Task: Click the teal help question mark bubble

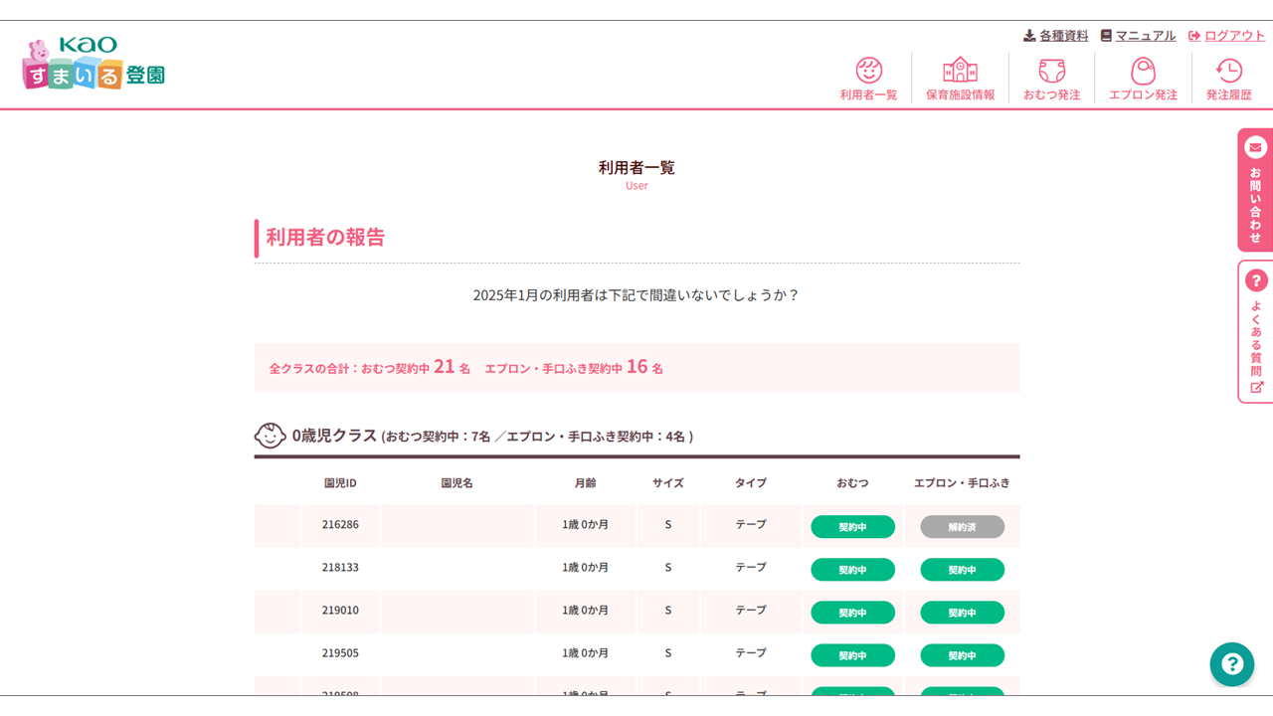Action: [x=1231, y=664]
